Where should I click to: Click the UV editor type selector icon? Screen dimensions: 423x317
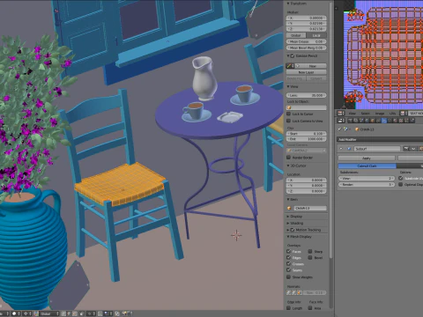[341, 114]
